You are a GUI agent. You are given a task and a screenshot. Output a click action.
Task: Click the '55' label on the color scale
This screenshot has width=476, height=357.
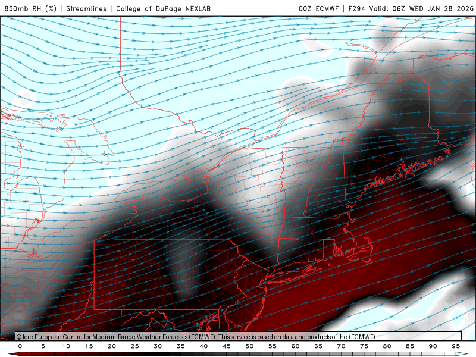[273, 346]
